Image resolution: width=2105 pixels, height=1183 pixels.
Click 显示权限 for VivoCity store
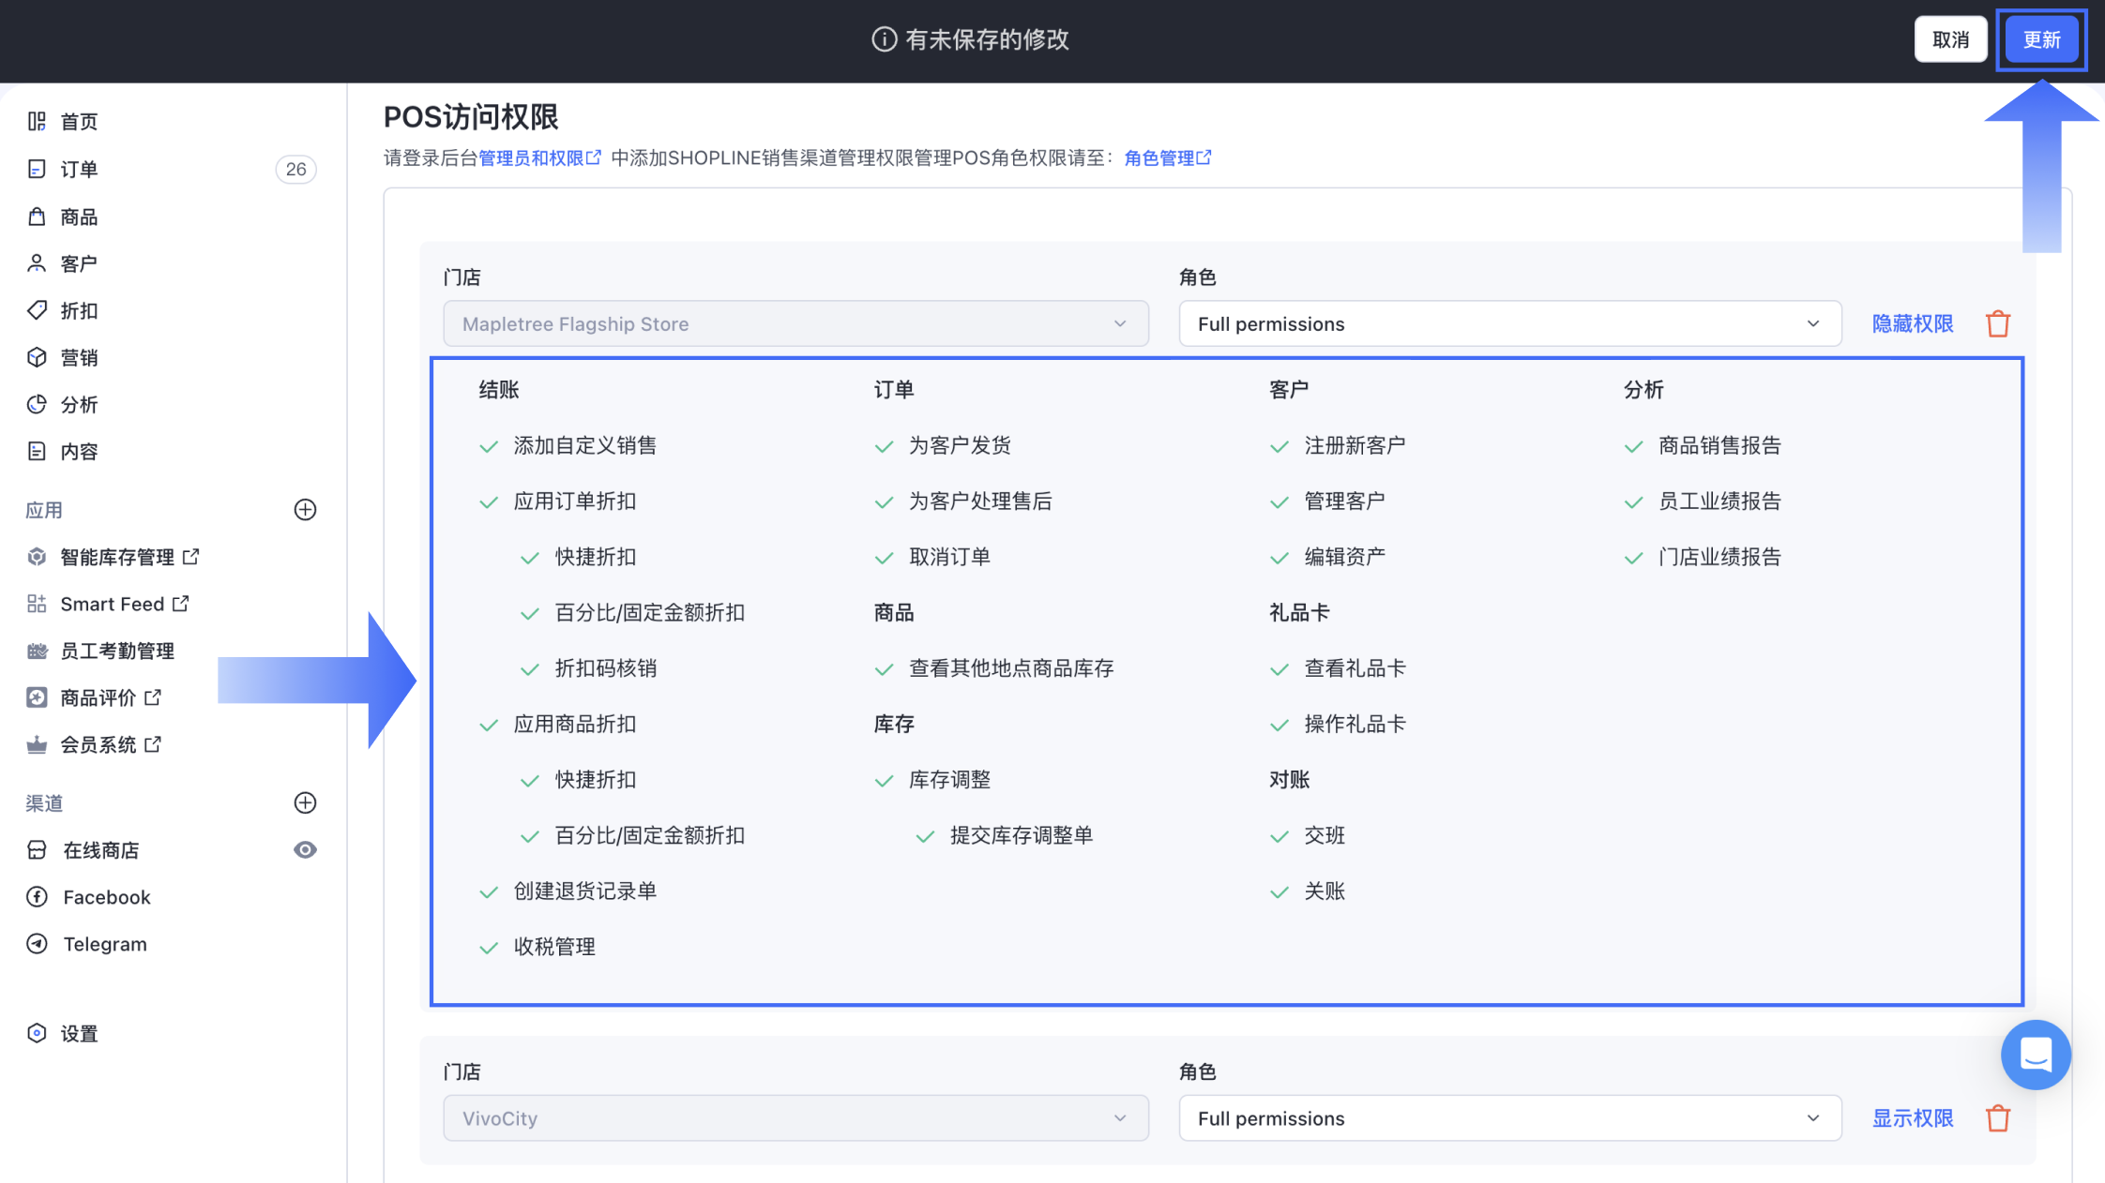(1912, 1118)
